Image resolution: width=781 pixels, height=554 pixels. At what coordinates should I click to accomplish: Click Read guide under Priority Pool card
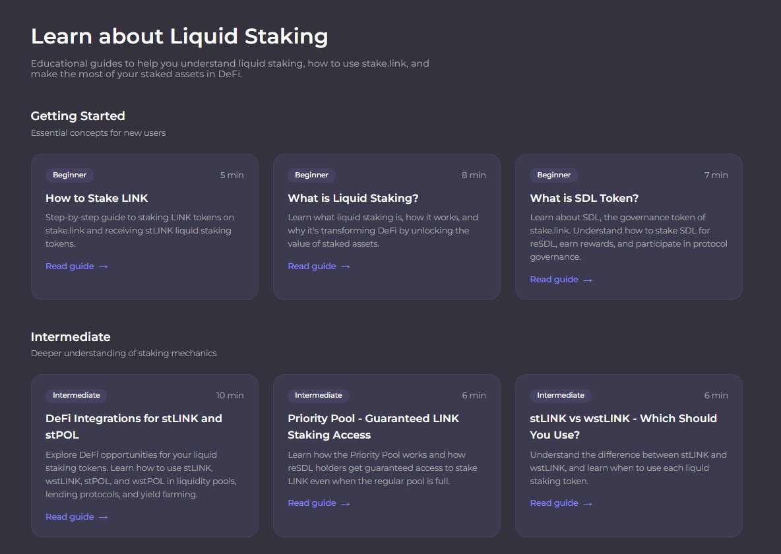coord(312,503)
